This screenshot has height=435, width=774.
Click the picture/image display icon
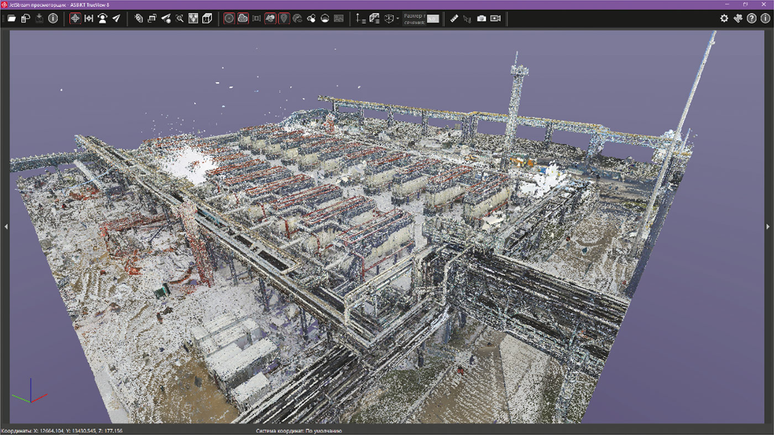click(338, 18)
